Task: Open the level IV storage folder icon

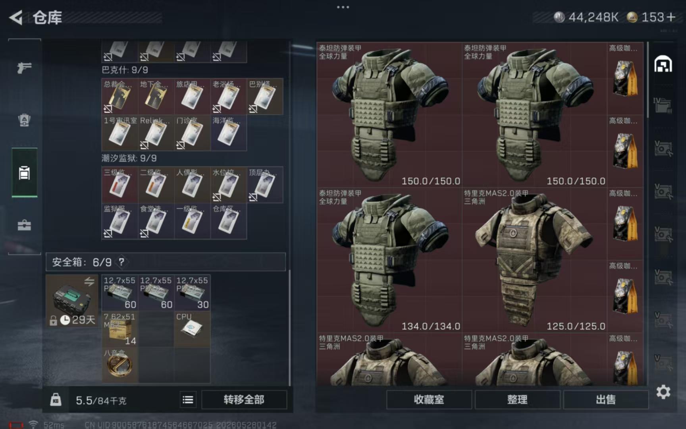Action: [x=663, y=105]
